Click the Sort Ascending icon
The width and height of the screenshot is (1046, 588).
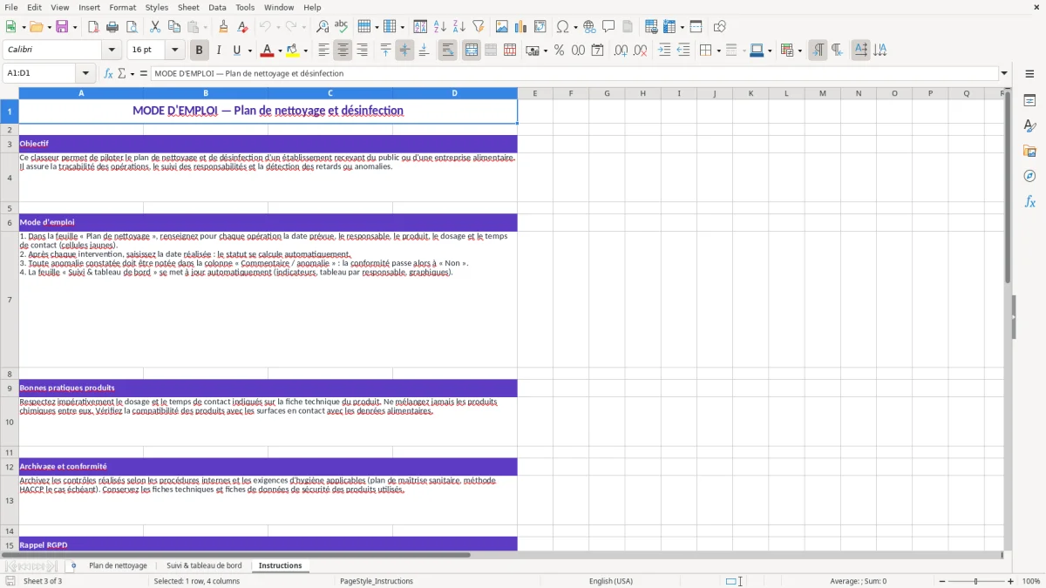click(440, 27)
